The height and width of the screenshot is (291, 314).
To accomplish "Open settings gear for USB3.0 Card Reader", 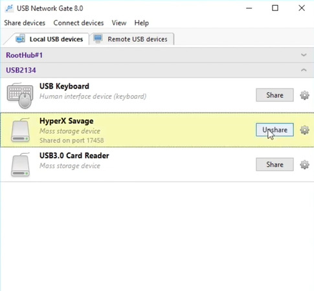I will (x=304, y=165).
